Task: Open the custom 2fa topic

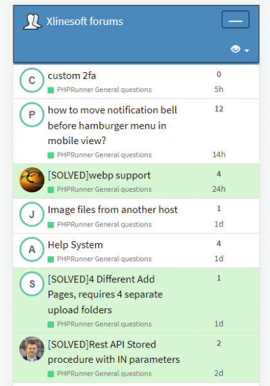Action: click(x=72, y=76)
